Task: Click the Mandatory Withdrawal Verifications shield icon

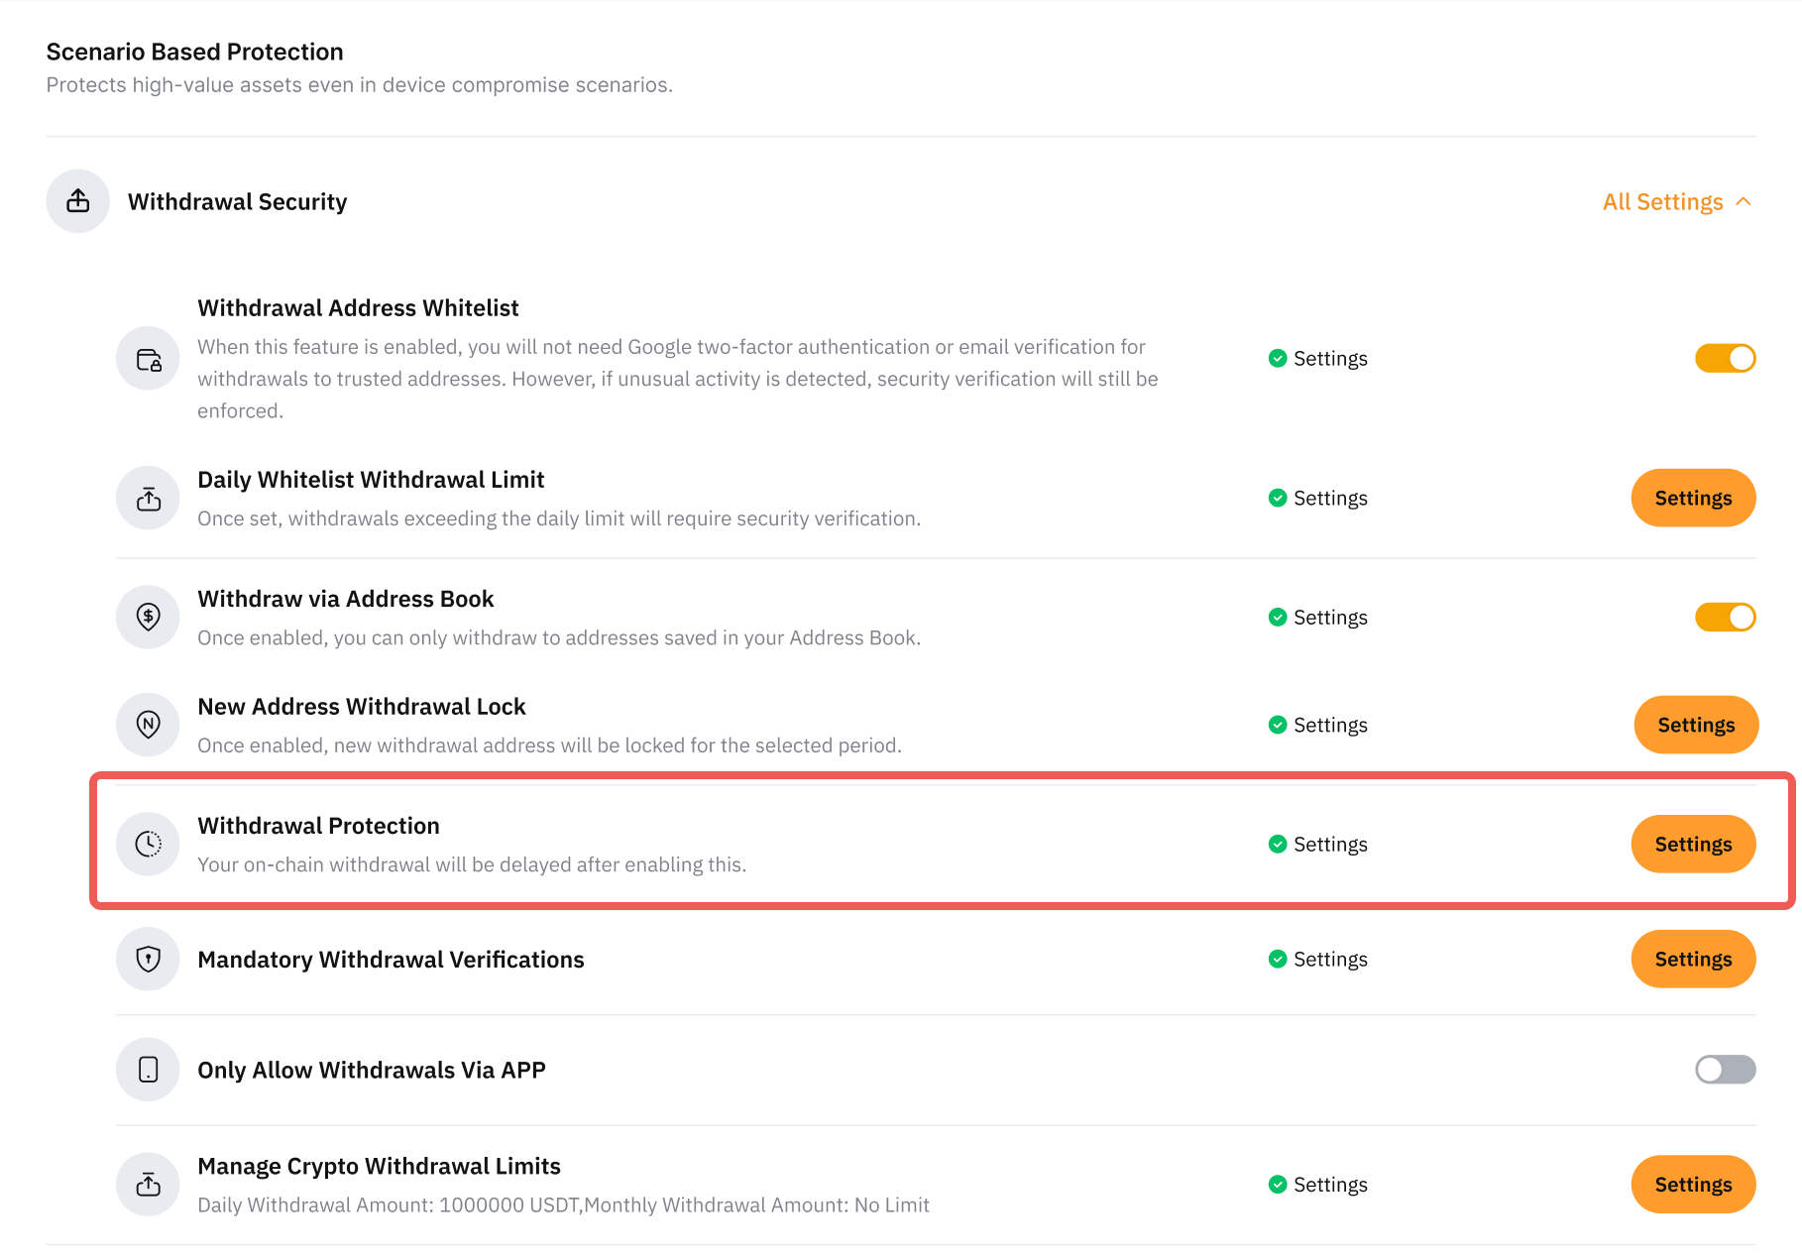Action: point(148,959)
